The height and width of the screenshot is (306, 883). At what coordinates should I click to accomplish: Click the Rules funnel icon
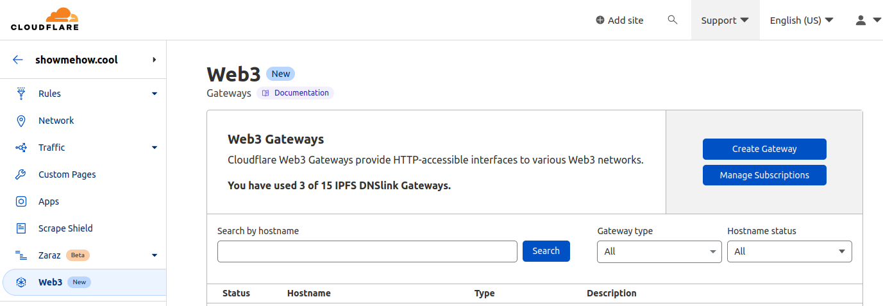point(21,94)
